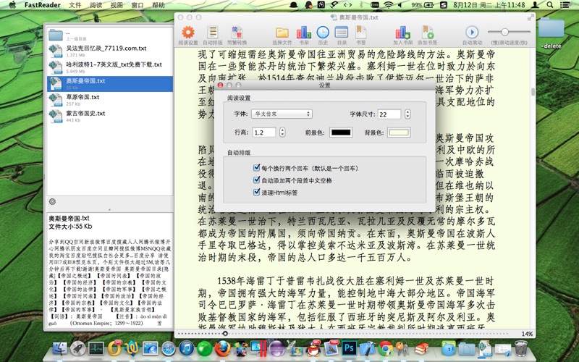Viewport: 579px width, 362px height.
Task: Open Finder from the Dock
Action: pyautogui.click(x=60, y=348)
